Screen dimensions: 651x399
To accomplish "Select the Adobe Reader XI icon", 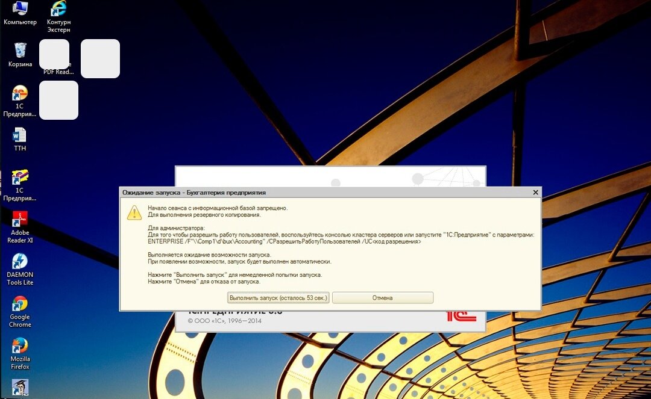I will coord(19,227).
